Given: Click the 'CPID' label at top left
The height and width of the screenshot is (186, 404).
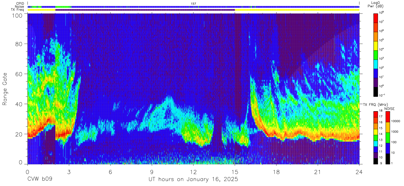Looking at the screenshot, I should [x=20, y=4].
